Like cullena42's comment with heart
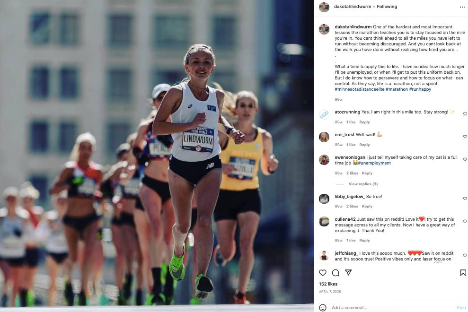 pyautogui.click(x=465, y=221)
